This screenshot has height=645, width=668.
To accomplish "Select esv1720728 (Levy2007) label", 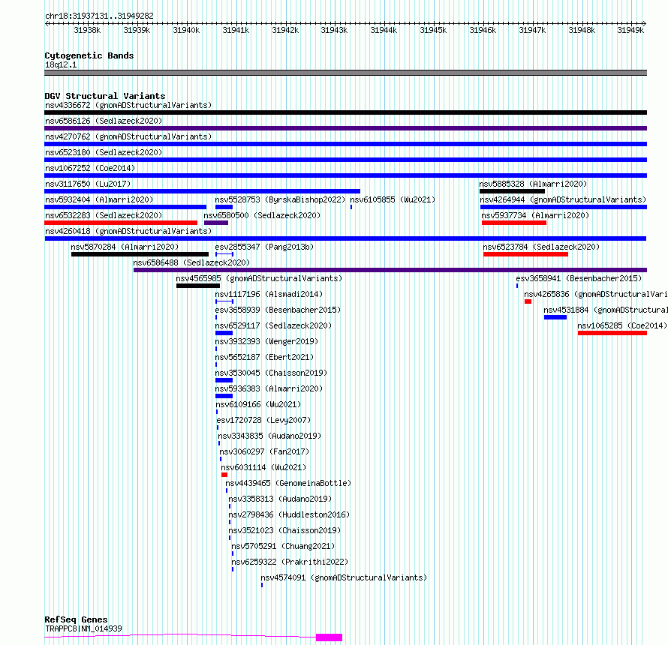I will pyautogui.click(x=263, y=420).
